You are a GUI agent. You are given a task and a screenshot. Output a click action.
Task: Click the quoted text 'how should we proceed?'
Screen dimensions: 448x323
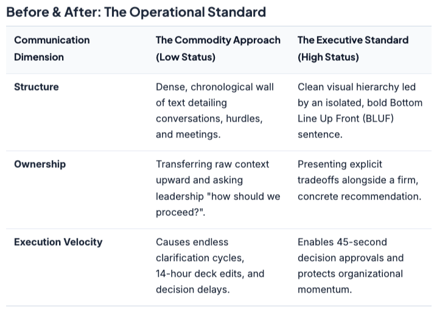218,204
